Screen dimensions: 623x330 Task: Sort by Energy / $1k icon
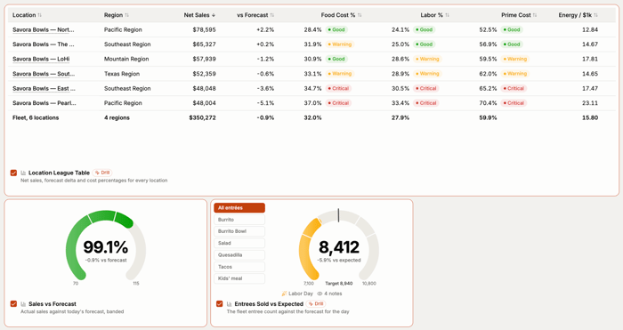(x=595, y=15)
